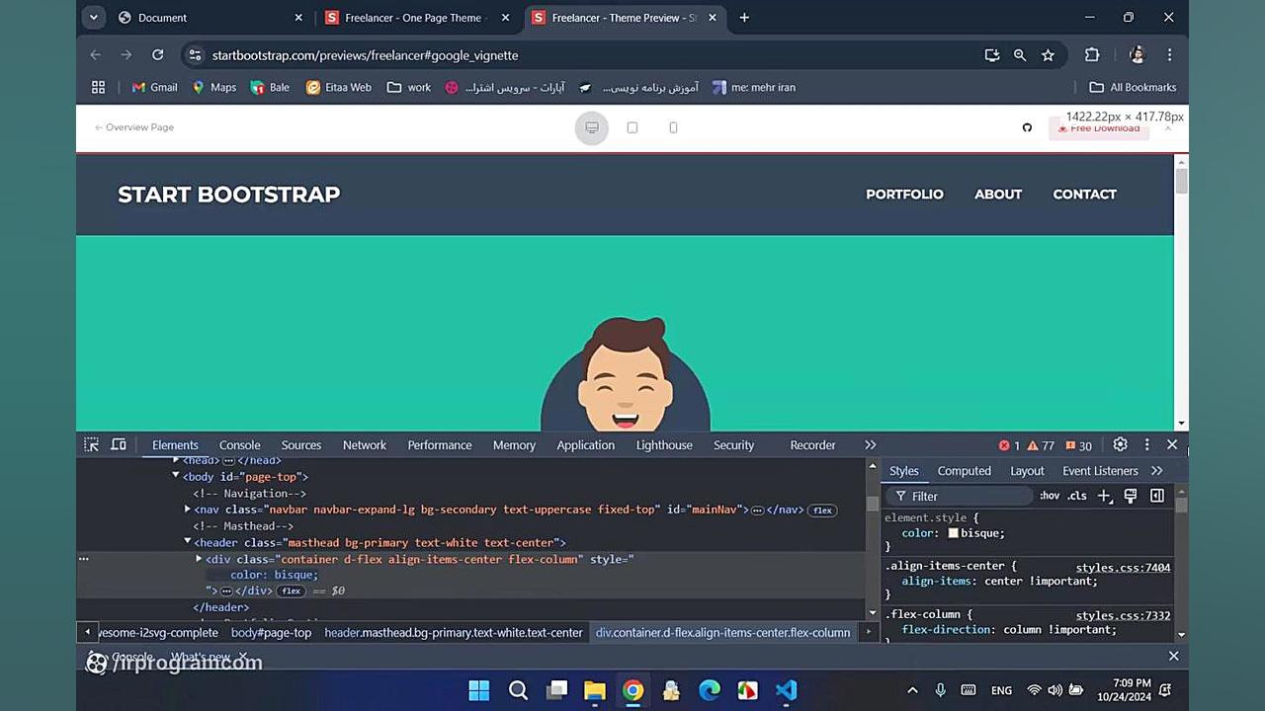This screenshot has width=1265, height=711.
Task: Click the red error count indicator
Action: pos(1009,445)
